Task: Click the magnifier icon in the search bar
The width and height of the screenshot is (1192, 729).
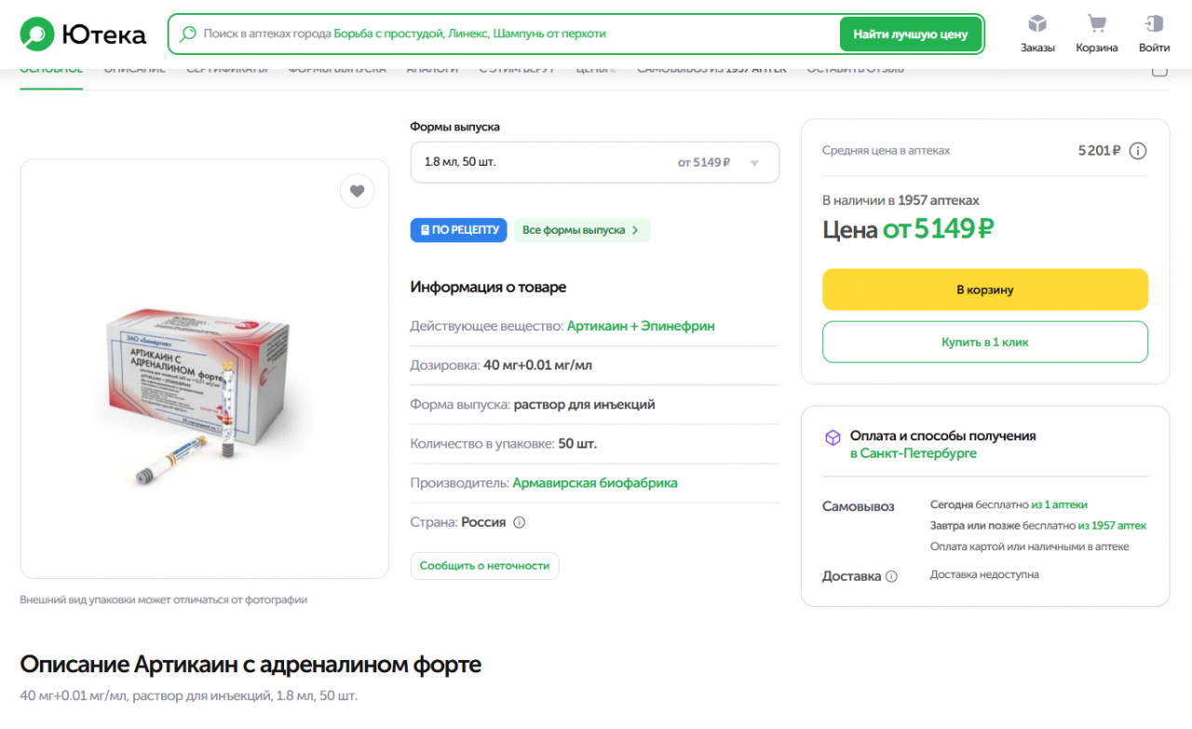Action: [x=188, y=34]
